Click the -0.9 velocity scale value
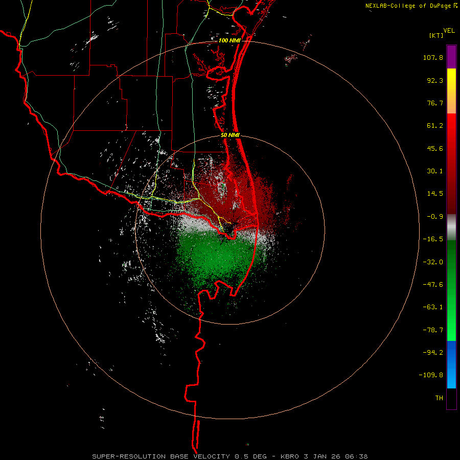460x460 pixels. pyautogui.click(x=435, y=217)
